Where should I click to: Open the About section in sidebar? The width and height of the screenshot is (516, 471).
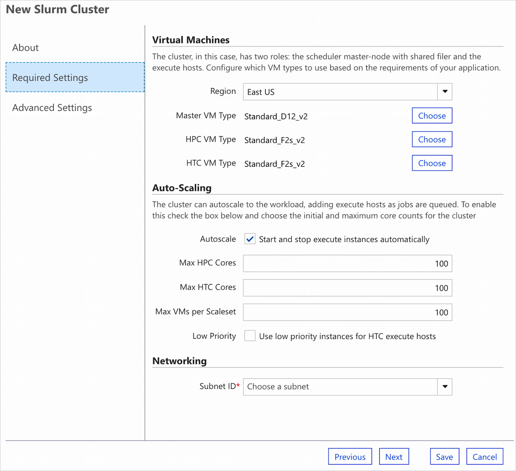[25, 48]
